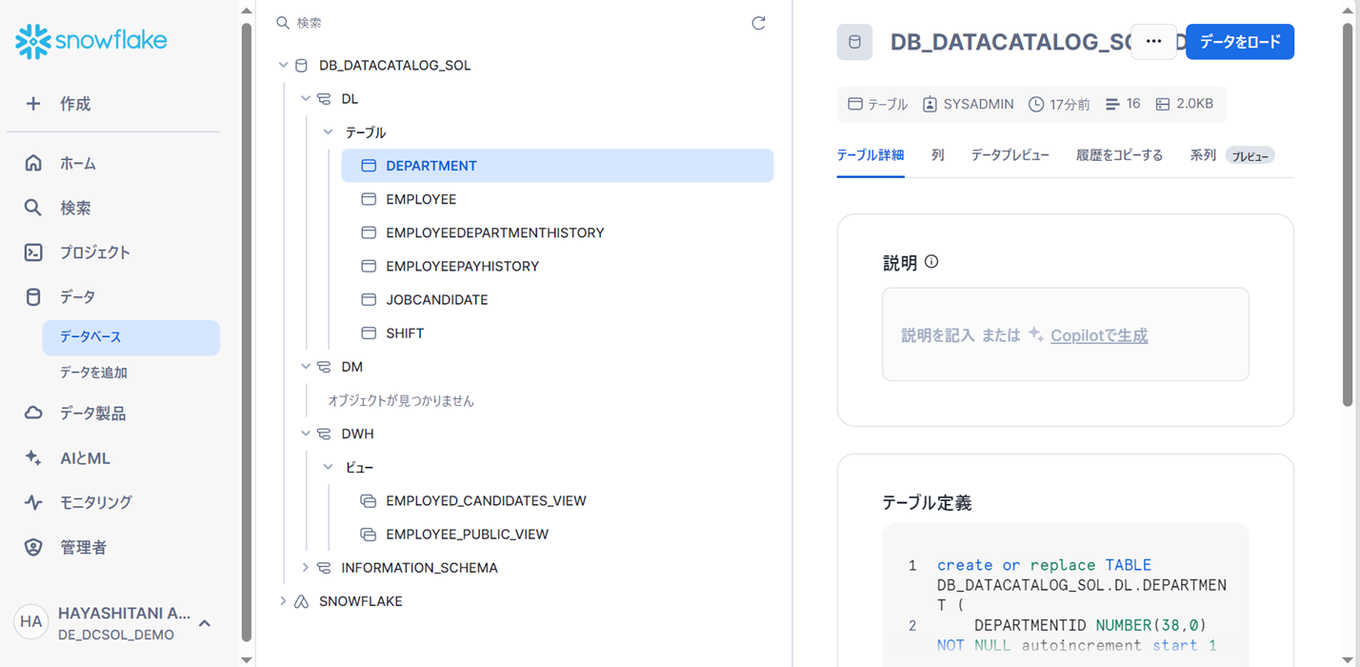The width and height of the screenshot is (1360, 667).
Task: Switch to the テーブル詳細 tab
Action: (870, 155)
